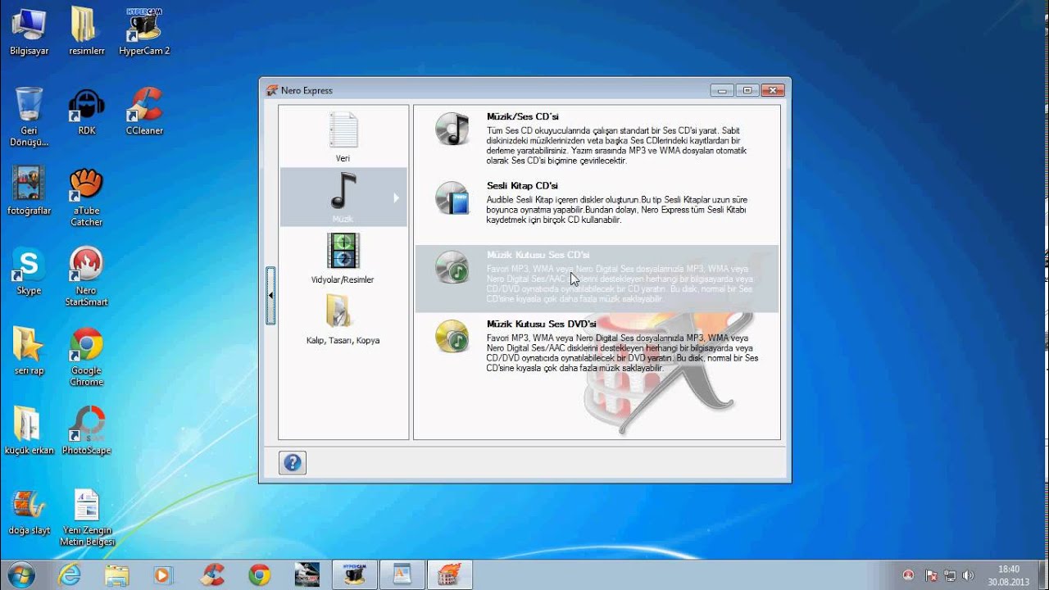Open CCleaner from the desktop
1049x590 pixels.
tap(143, 107)
